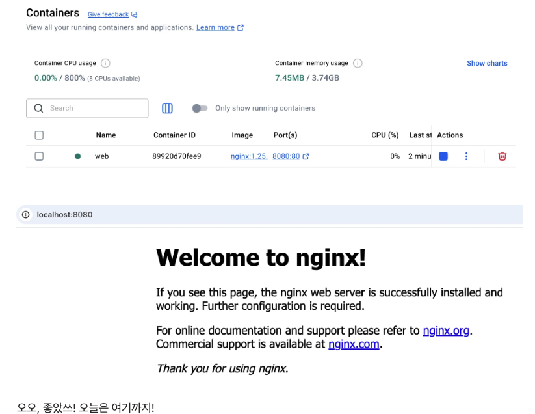Click the green running status dot for web

click(78, 156)
